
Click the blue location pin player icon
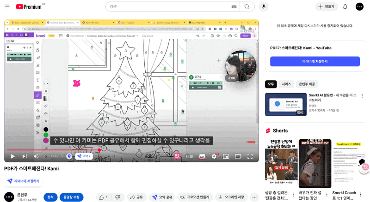click(69, 156)
